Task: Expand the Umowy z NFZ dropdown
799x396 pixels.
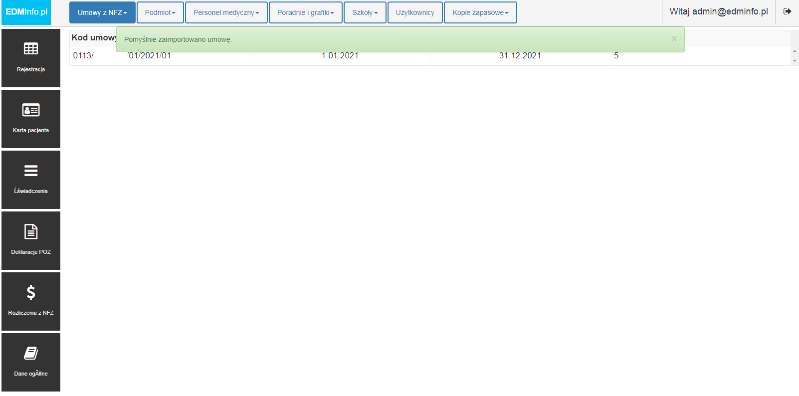Action: point(102,12)
